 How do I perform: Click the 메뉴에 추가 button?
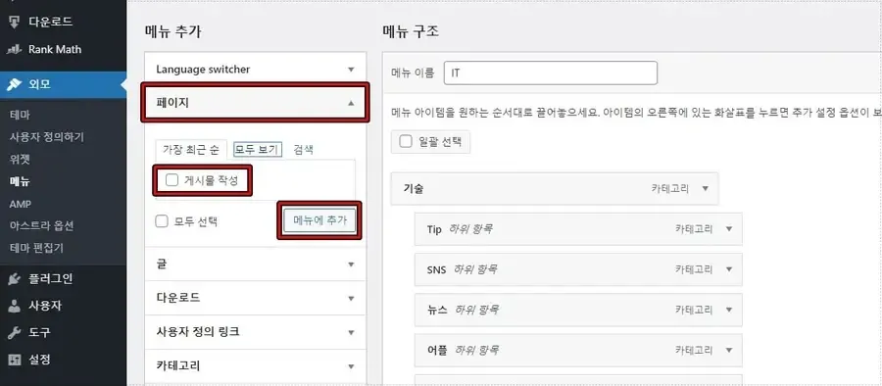pyautogui.click(x=318, y=221)
